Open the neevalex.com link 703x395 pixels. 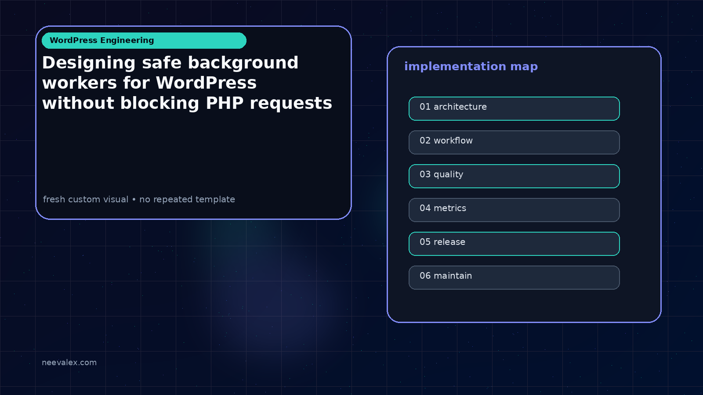point(69,363)
